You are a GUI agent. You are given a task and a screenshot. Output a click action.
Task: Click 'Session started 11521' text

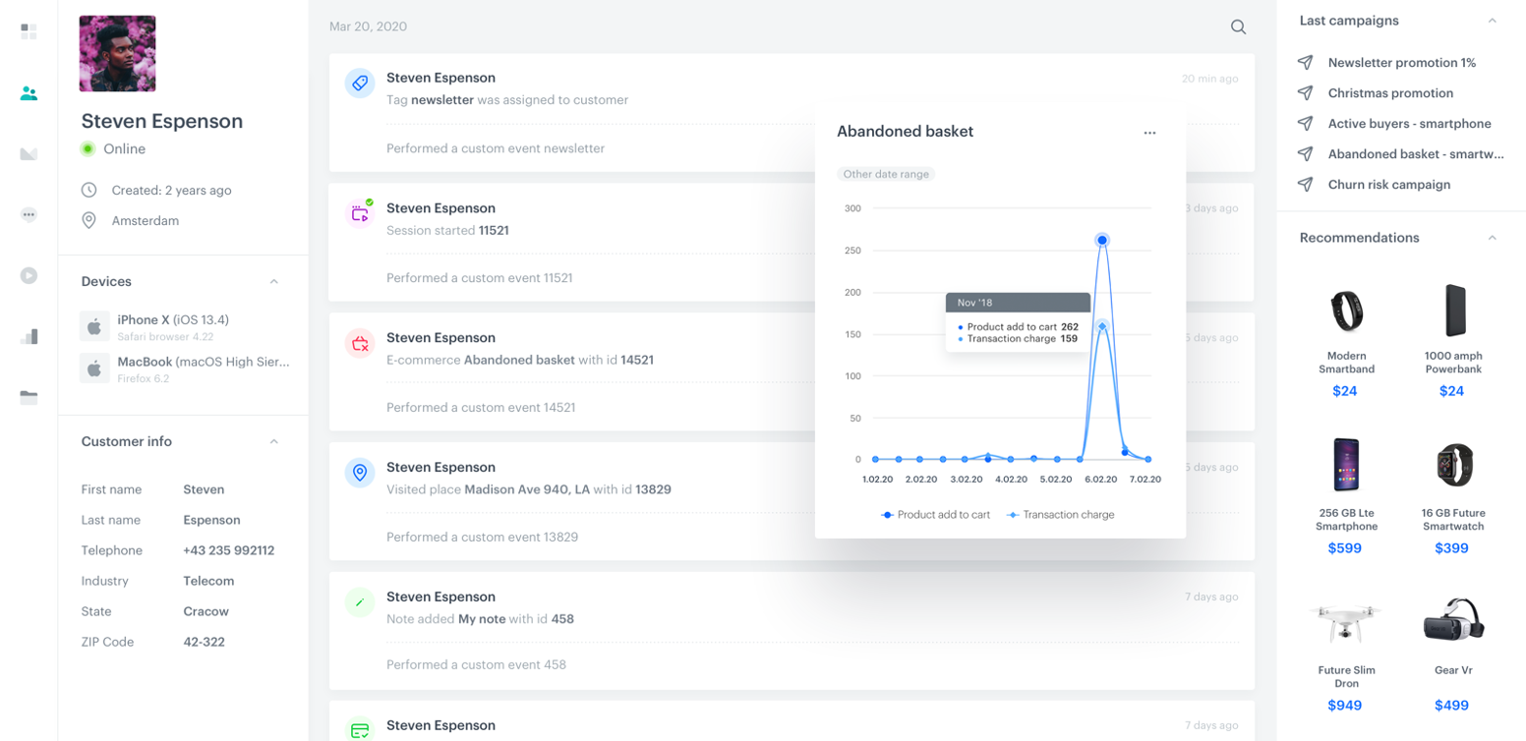point(447,230)
